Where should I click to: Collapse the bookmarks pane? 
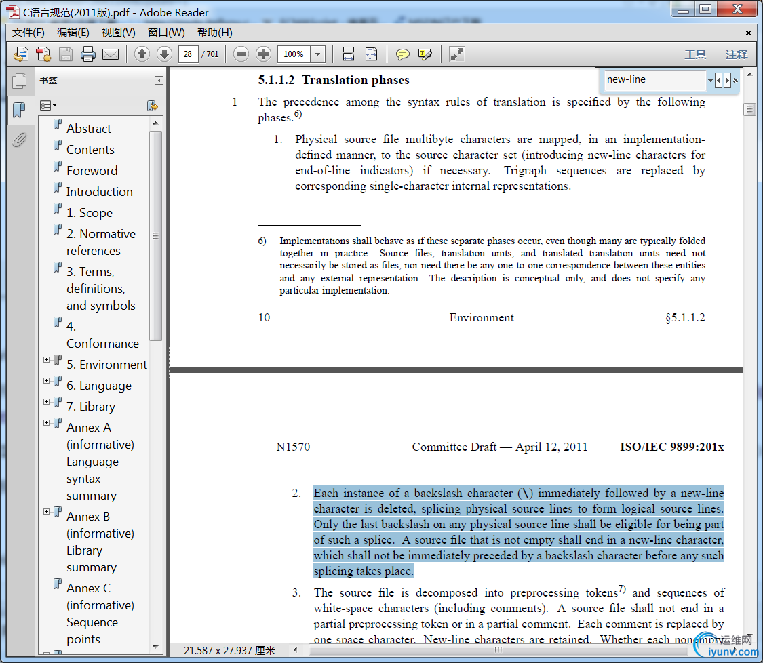(x=159, y=80)
